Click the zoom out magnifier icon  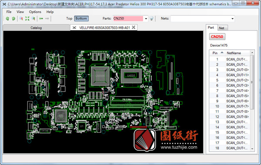tap(21, 18)
